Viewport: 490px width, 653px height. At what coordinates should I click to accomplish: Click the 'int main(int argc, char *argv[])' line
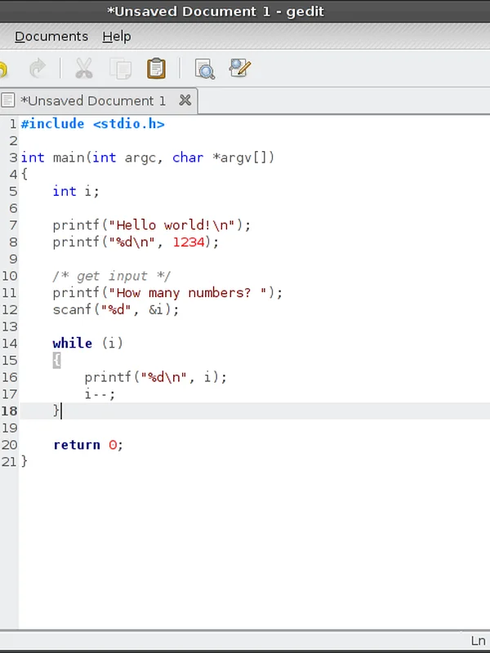[x=148, y=158]
